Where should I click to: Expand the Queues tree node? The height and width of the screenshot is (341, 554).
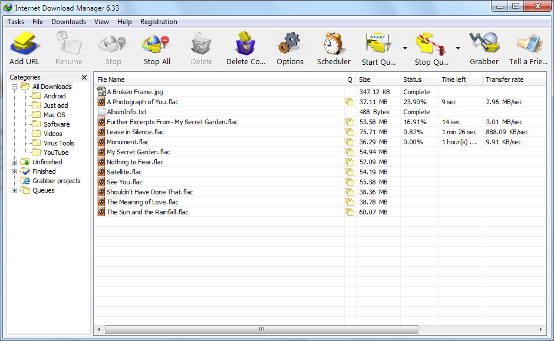point(15,191)
